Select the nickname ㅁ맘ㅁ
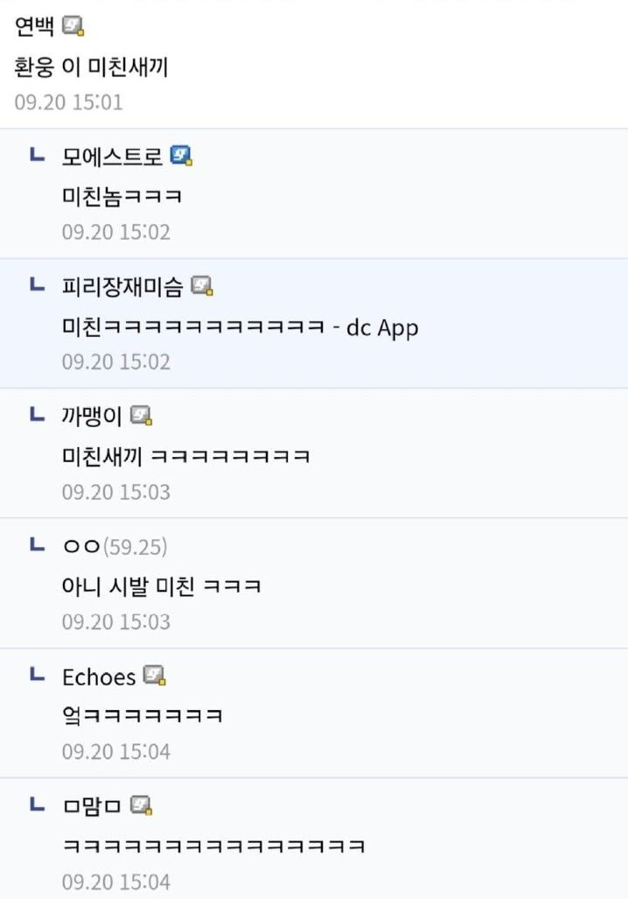This screenshot has width=628, height=899. [92, 807]
